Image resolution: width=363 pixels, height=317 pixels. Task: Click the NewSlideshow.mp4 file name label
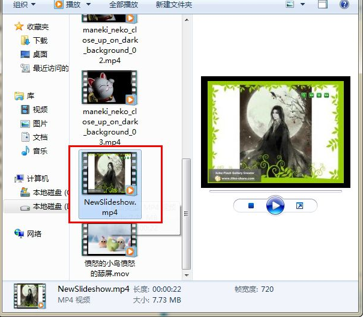pyautogui.click(x=110, y=207)
